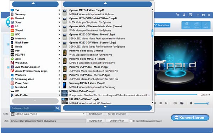Screen dimensions: 213x133
Task: Select the PowerPoint category
Action: coord(35,83)
